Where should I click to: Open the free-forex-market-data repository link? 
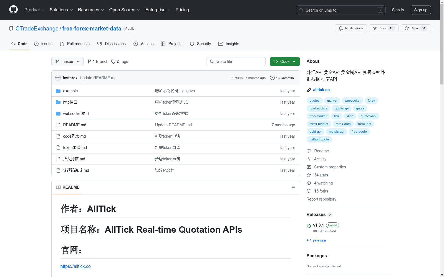92,29
